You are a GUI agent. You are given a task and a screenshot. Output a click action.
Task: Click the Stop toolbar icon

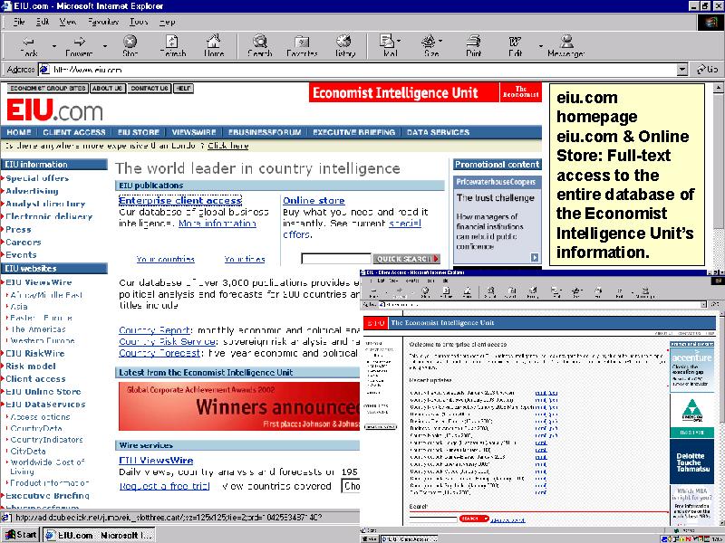click(130, 46)
